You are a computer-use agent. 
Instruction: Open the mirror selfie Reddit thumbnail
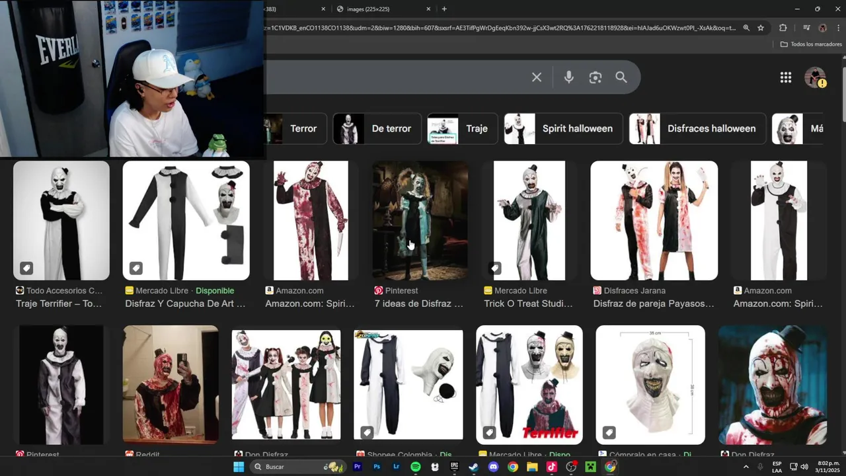pos(171,385)
